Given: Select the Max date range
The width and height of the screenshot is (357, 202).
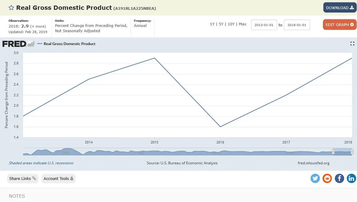Looking at the screenshot, I should [242, 24].
